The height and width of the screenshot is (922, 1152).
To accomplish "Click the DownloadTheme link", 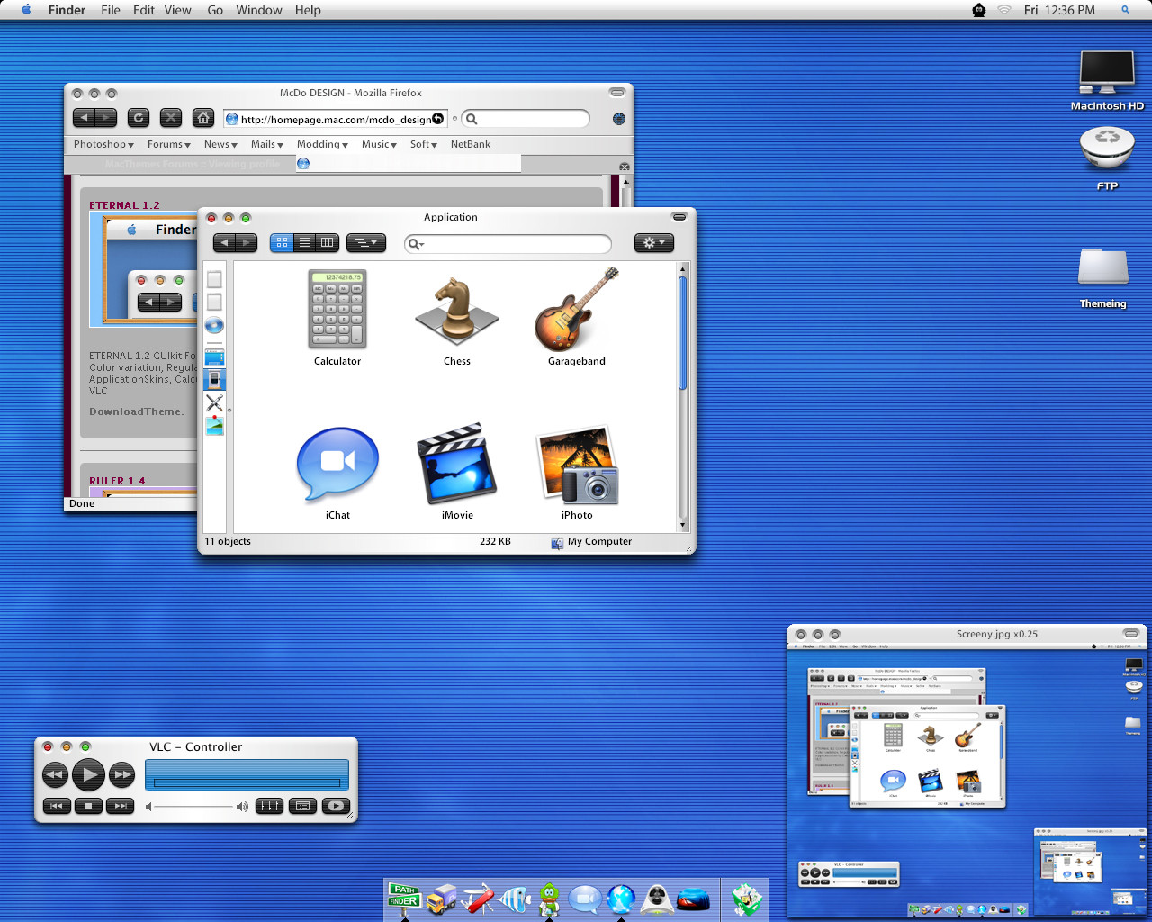I will click(x=136, y=411).
